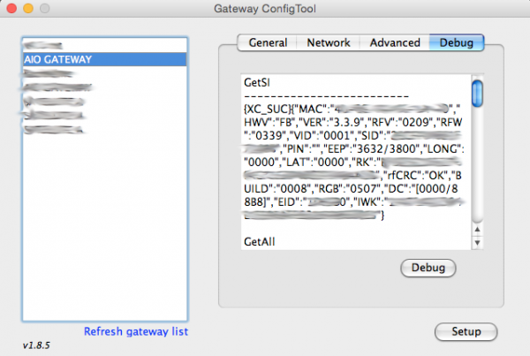Click inside the debug output text area
Image resolution: width=530 pixels, height=356 pixels.
point(353,159)
